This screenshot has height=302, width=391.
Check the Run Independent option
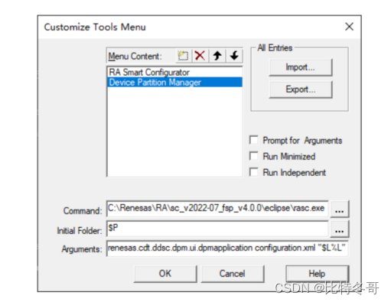click(x=254, y=172)
